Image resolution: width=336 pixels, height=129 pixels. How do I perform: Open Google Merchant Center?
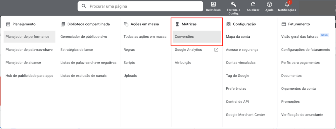point(245,115)
